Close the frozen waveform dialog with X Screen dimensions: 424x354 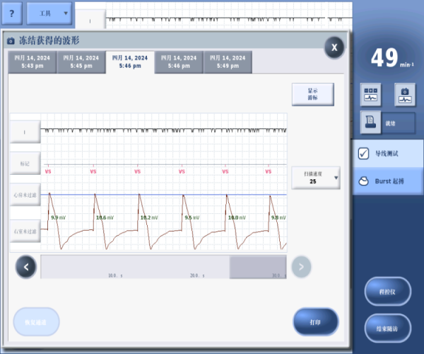pyautogui.click(x=334, y=47)
